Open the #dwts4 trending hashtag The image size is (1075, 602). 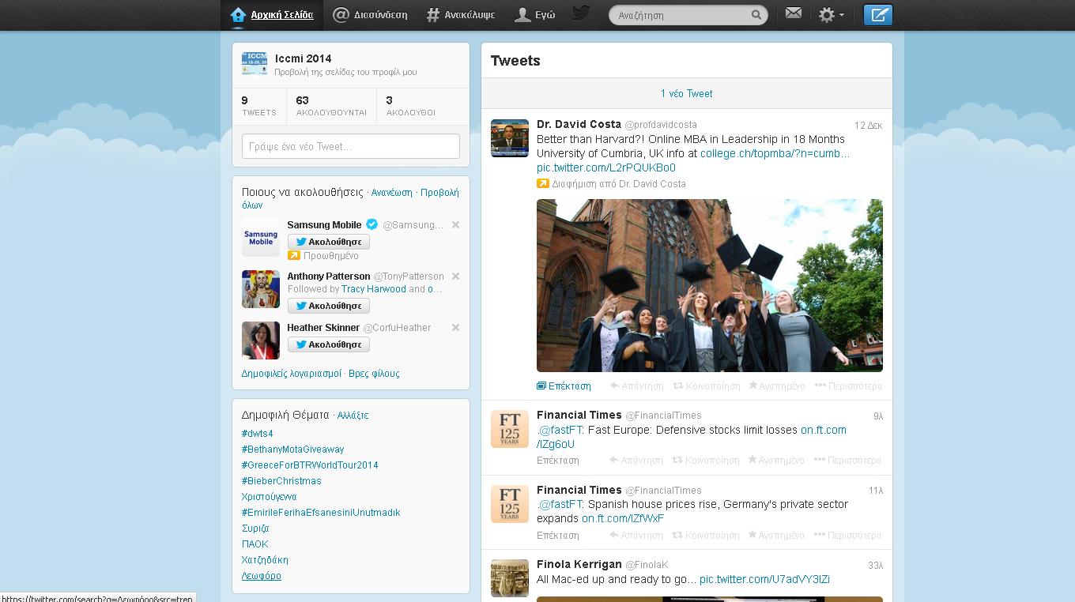258,434
